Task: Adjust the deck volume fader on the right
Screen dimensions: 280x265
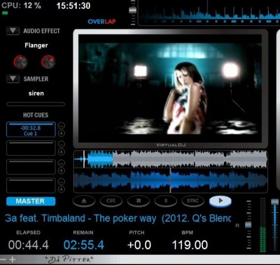Action: (275, 202)
